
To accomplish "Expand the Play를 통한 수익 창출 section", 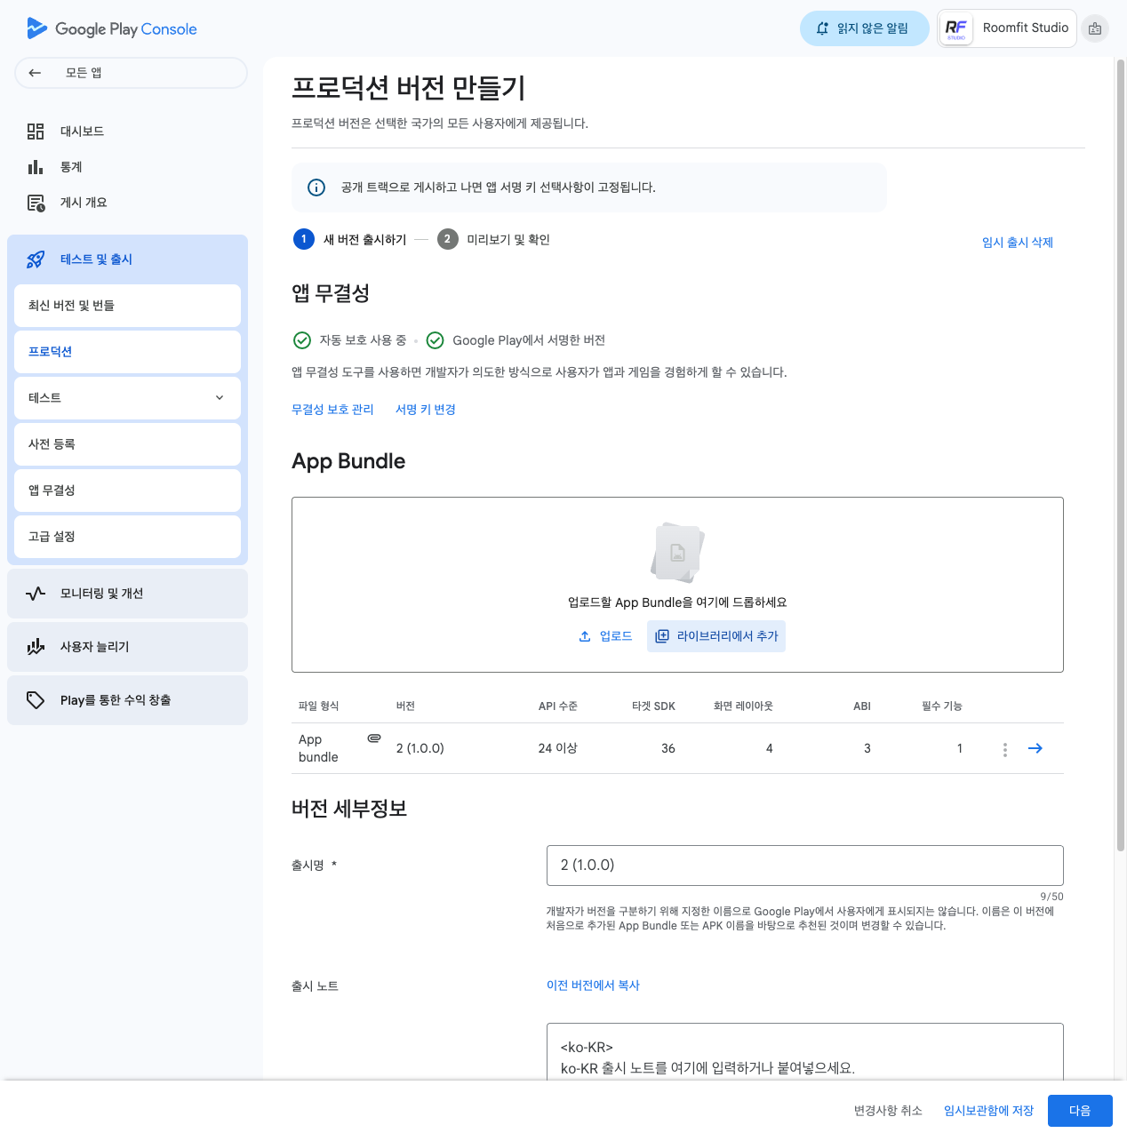I will pyautogui.click(x=127, y=700).
